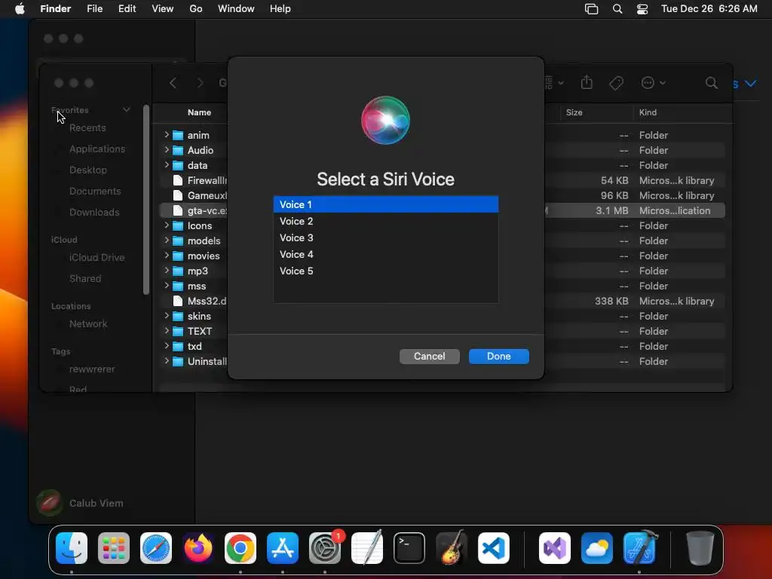Viewport: 772px width, 579px height.
Task: Open Google Chrome from the Dock
Action: [x=240, y=548]
